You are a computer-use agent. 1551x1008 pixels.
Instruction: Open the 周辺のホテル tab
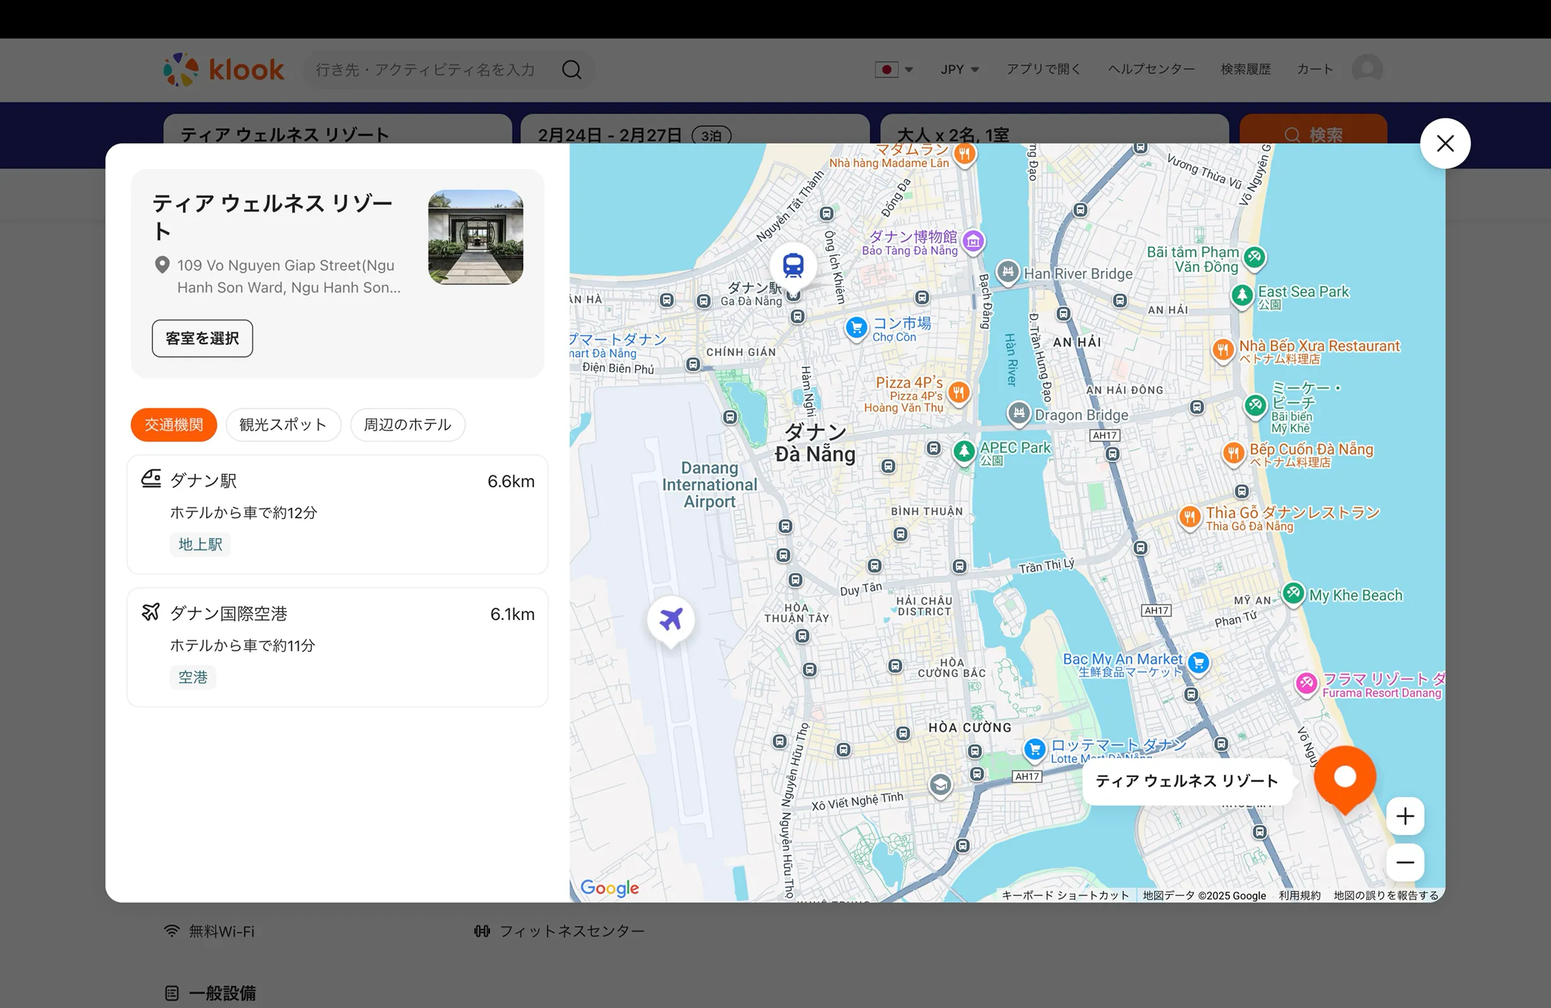407,425
